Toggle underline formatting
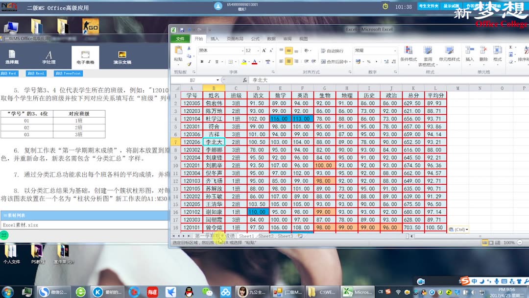This screenshot has width=529, height=298. (216, 61)
